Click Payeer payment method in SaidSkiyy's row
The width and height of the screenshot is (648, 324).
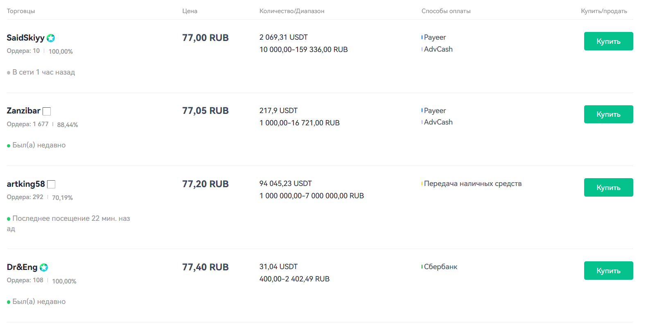click(435, 37)
